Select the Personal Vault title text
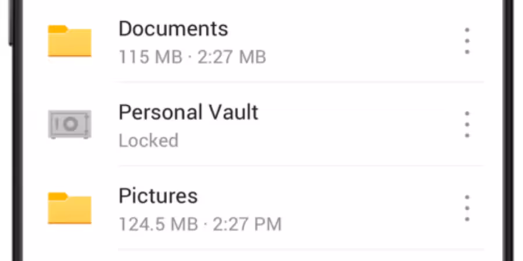523x261 pixels. [188, 112]
